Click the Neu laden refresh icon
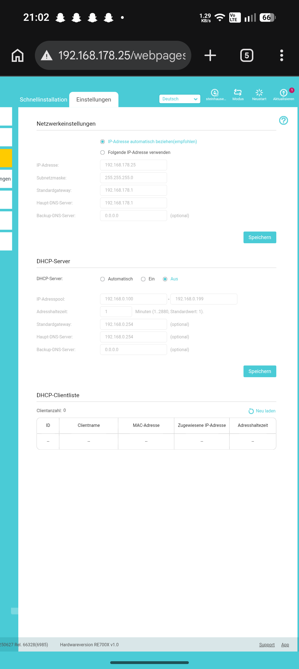299x669 pixels. 251,411
